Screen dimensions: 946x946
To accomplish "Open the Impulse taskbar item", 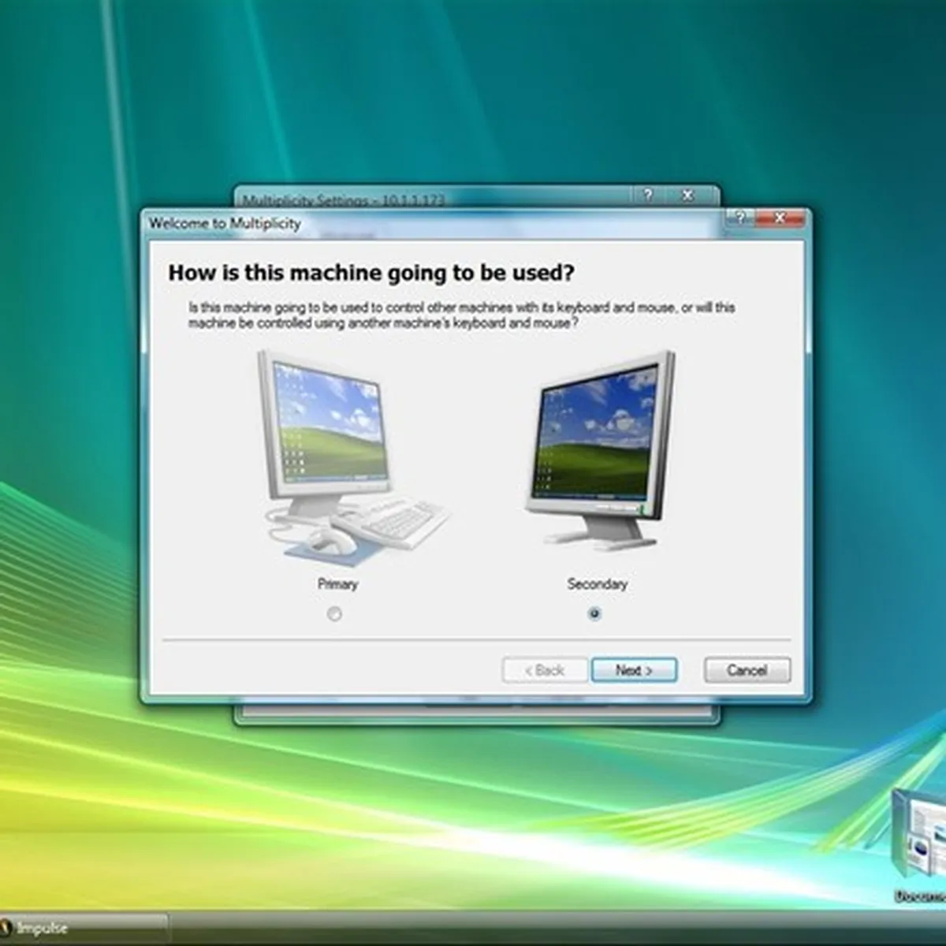I will coord(83,928).
